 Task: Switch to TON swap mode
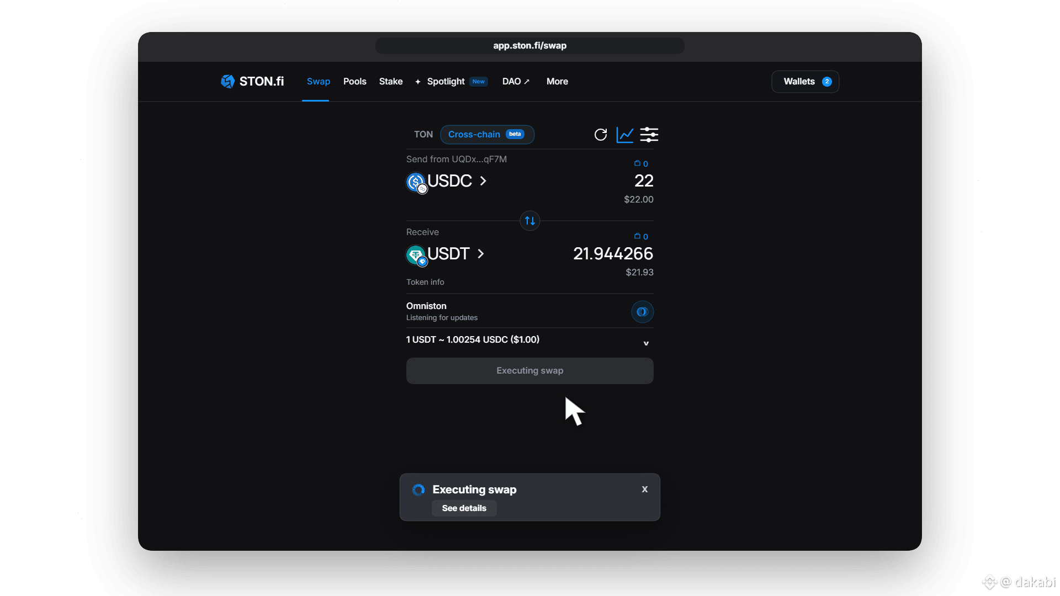[x=423, y=135]
